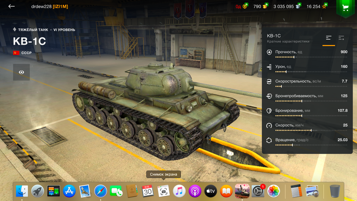The image size is (357, 201).
Task: Click the Прочность shield icon
Action: pos(269,52)
